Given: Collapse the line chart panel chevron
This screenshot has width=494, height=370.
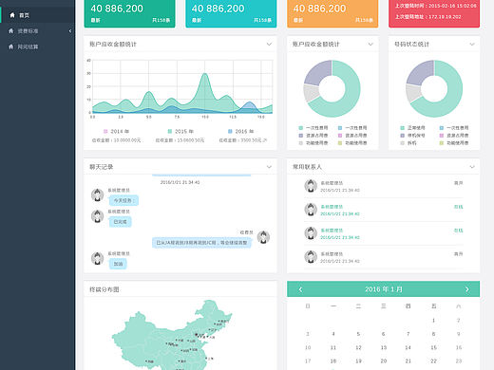Looking at the screenshot, I should 269,44.
